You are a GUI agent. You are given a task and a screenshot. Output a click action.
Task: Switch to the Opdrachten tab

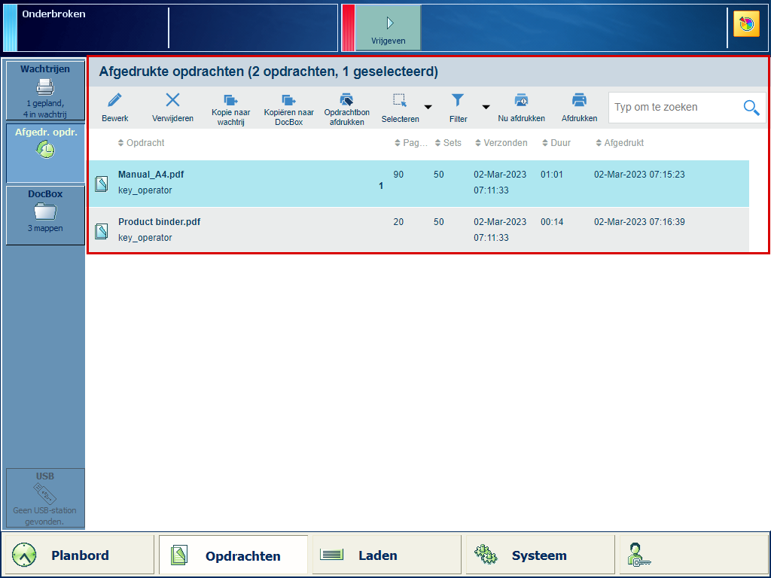[233, 555]
